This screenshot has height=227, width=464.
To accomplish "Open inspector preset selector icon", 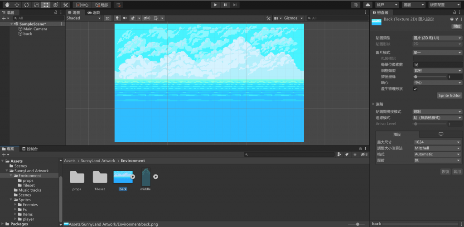I will pyautogui.click(x=457, y=19).
